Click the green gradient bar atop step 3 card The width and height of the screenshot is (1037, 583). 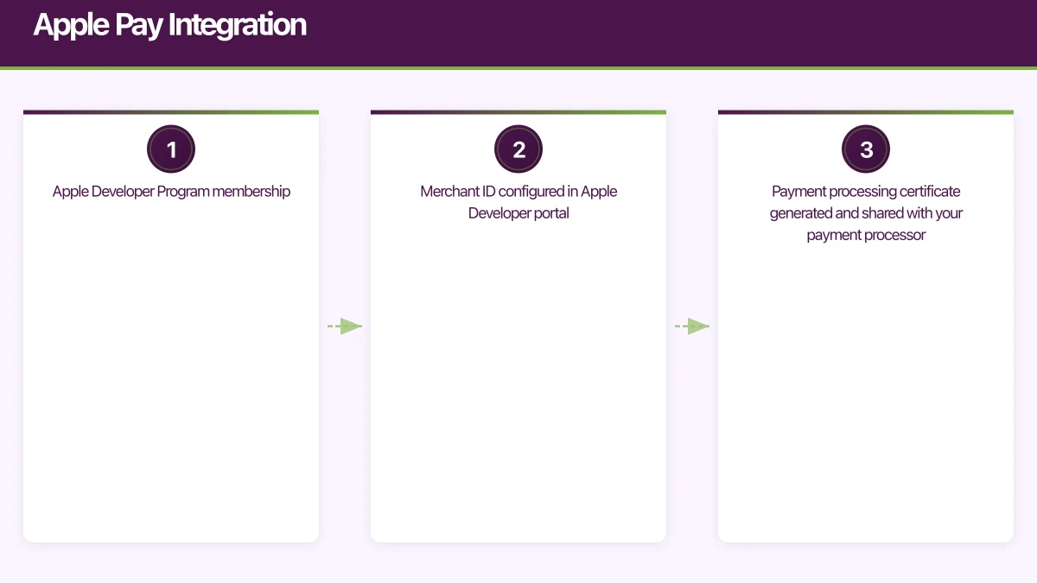pyautogui.click(x=866, y=111)
